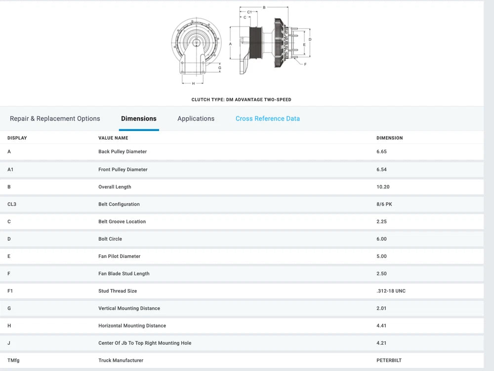The height and width of the screenshot is (371, 494).
Task: Click the side-view fan clutch diagram
Action: (x=272, y=45)
